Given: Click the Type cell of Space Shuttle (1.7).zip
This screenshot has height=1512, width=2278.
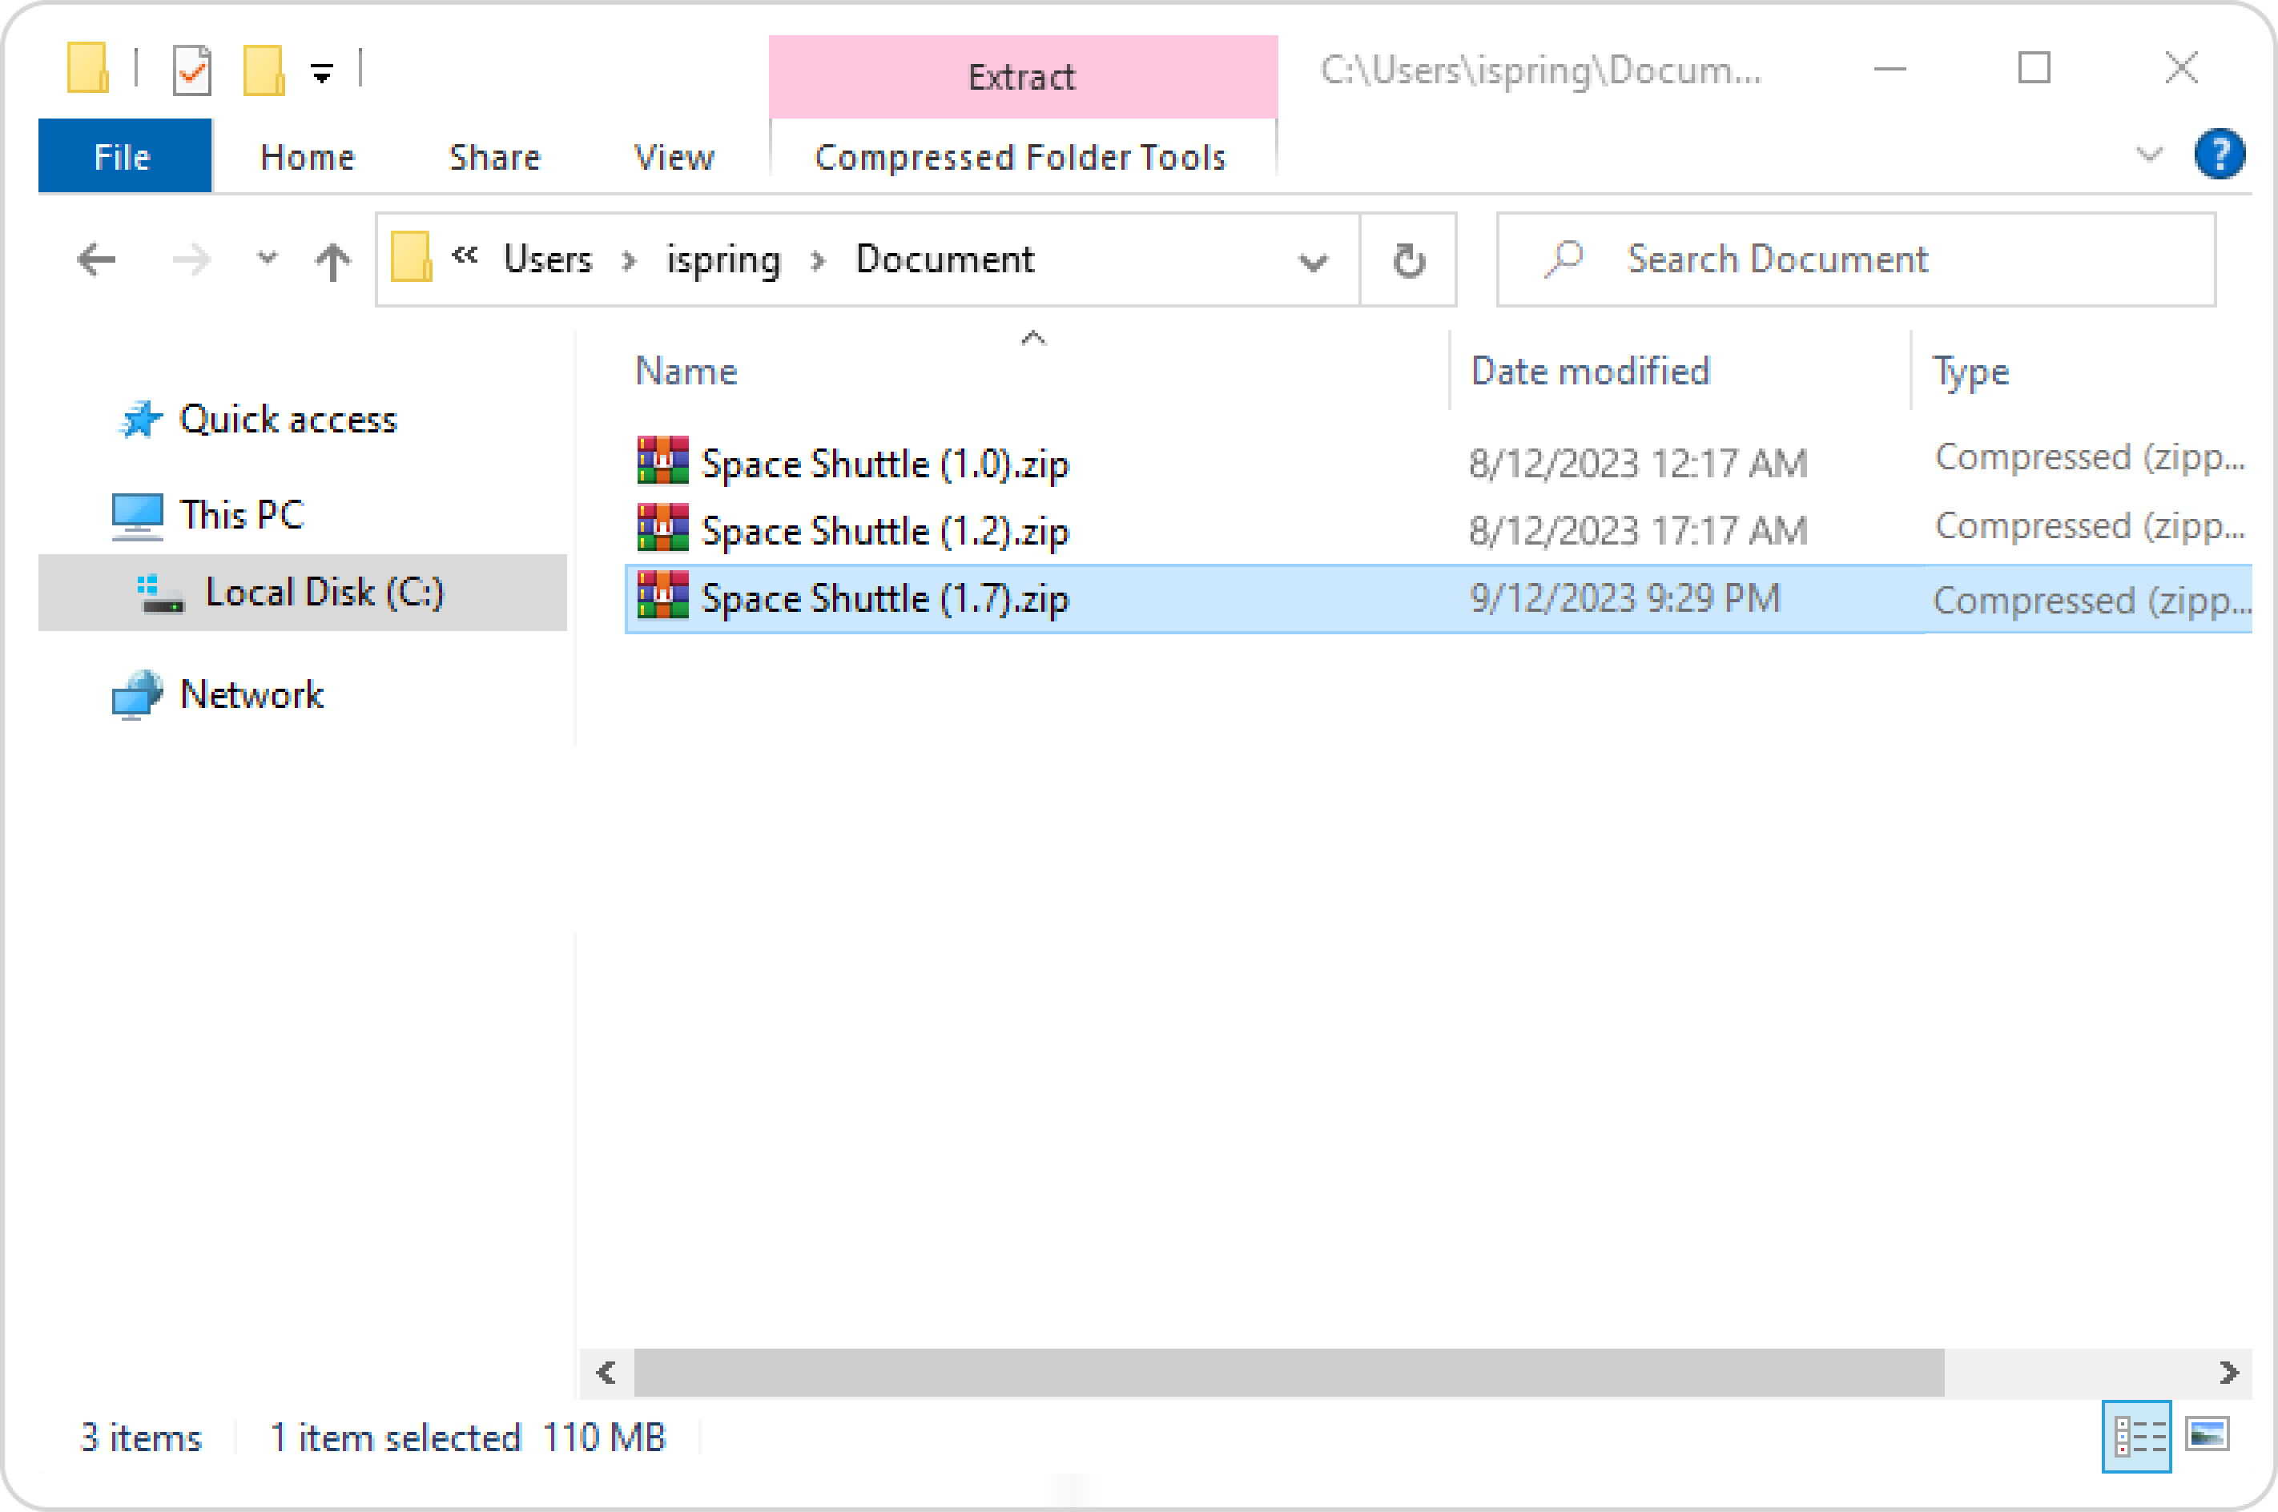Looking at the screenshot, I should tap(2092, 601).
